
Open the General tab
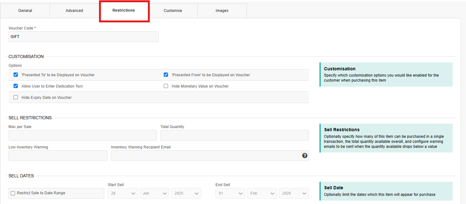tap(25, 11)
